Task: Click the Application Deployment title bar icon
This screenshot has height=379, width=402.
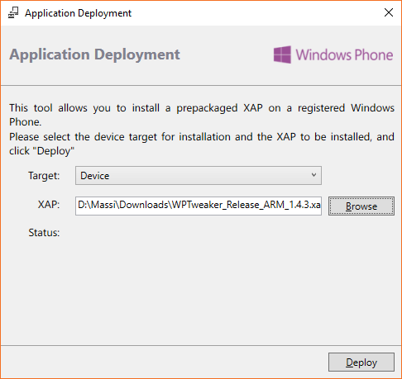Action: (13, 12)
